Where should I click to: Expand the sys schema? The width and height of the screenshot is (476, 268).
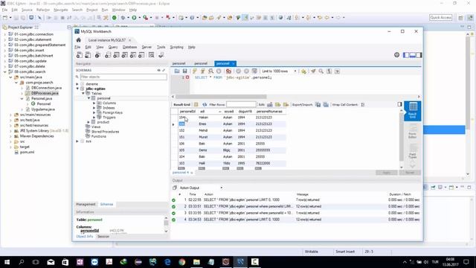77,141
